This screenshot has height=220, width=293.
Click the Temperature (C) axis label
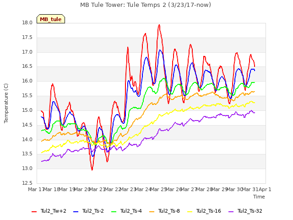[6, 103]
